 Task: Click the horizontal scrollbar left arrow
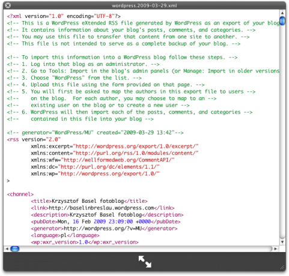pos(7,248)
